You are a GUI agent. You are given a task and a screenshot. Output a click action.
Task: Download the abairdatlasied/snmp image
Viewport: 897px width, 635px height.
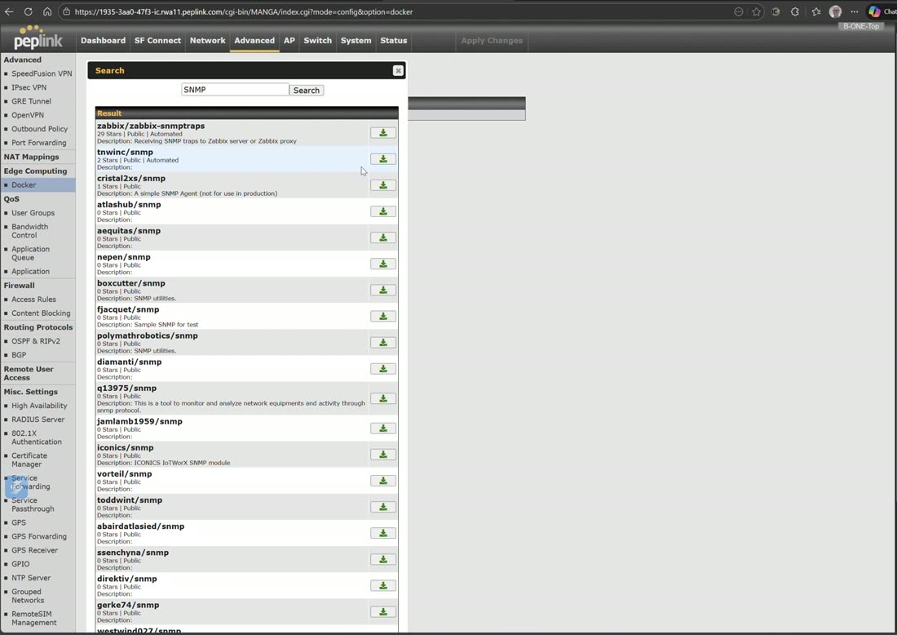click(382, 533)
